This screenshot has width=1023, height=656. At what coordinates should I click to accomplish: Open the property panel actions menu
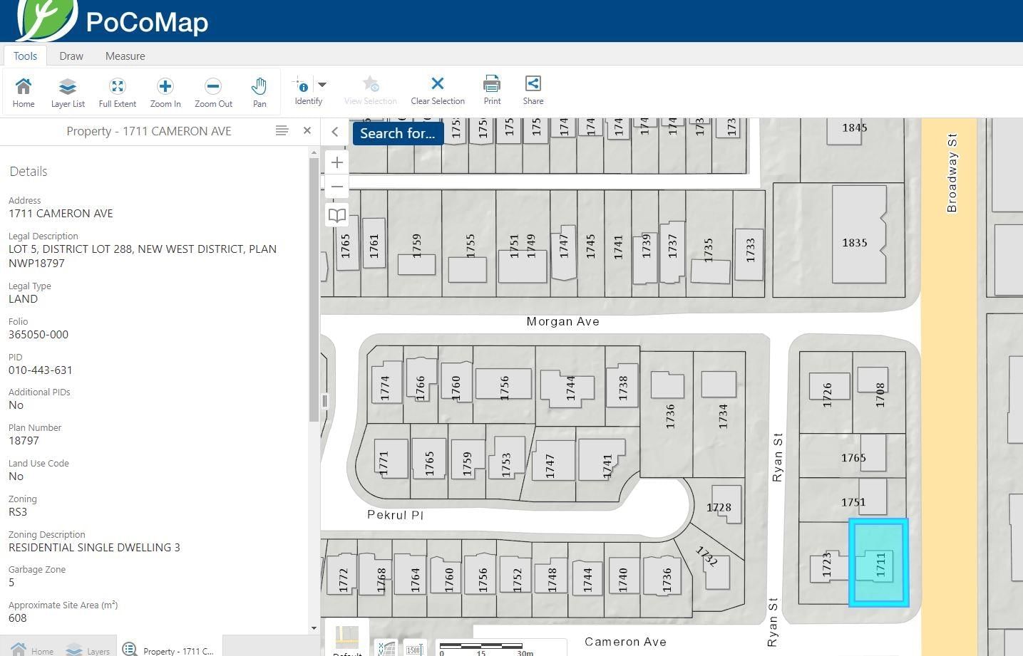(x=282, y=131)
